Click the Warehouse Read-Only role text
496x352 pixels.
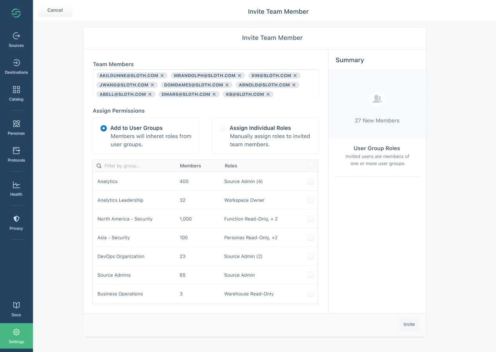click(249, 294)
